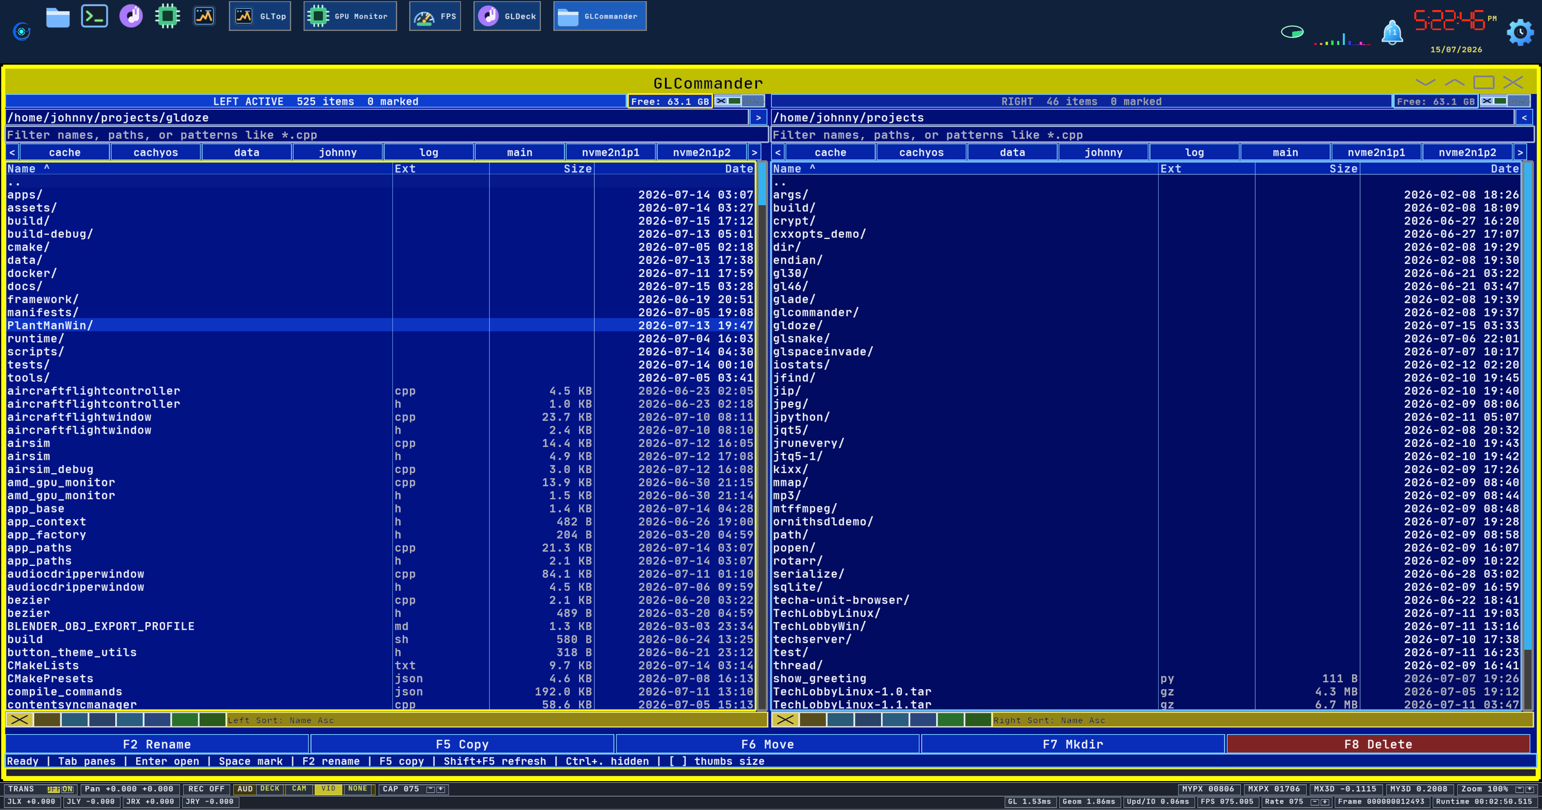Click the F5 Copy button
Image resolution: width=1542 pixels, height=810 pixels.
pos(462,744)
